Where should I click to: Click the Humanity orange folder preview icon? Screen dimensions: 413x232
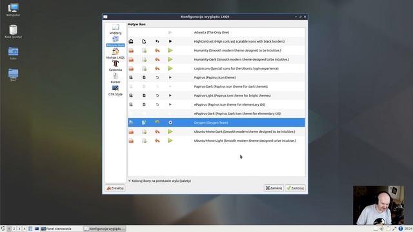(x=131, y=50)
